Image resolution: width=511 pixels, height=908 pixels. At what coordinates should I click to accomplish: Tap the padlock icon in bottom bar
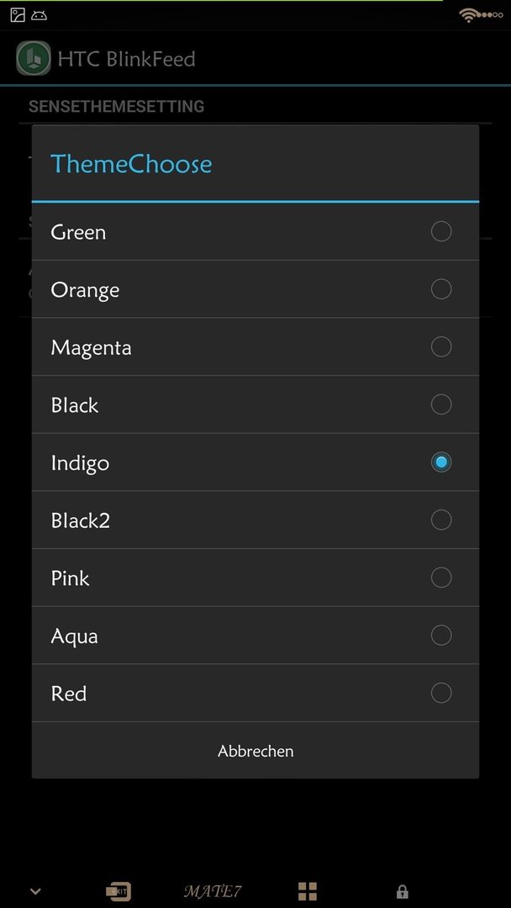click(402, 891)
